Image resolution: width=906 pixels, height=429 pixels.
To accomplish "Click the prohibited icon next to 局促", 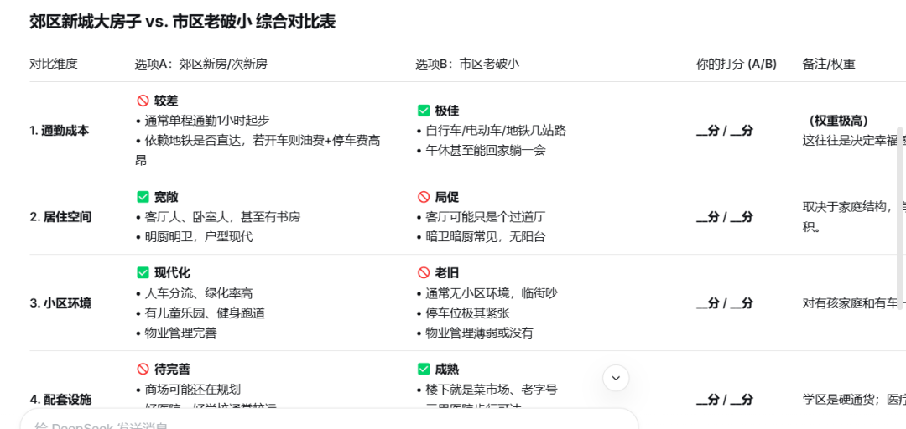I will click(x=424, y=197).
